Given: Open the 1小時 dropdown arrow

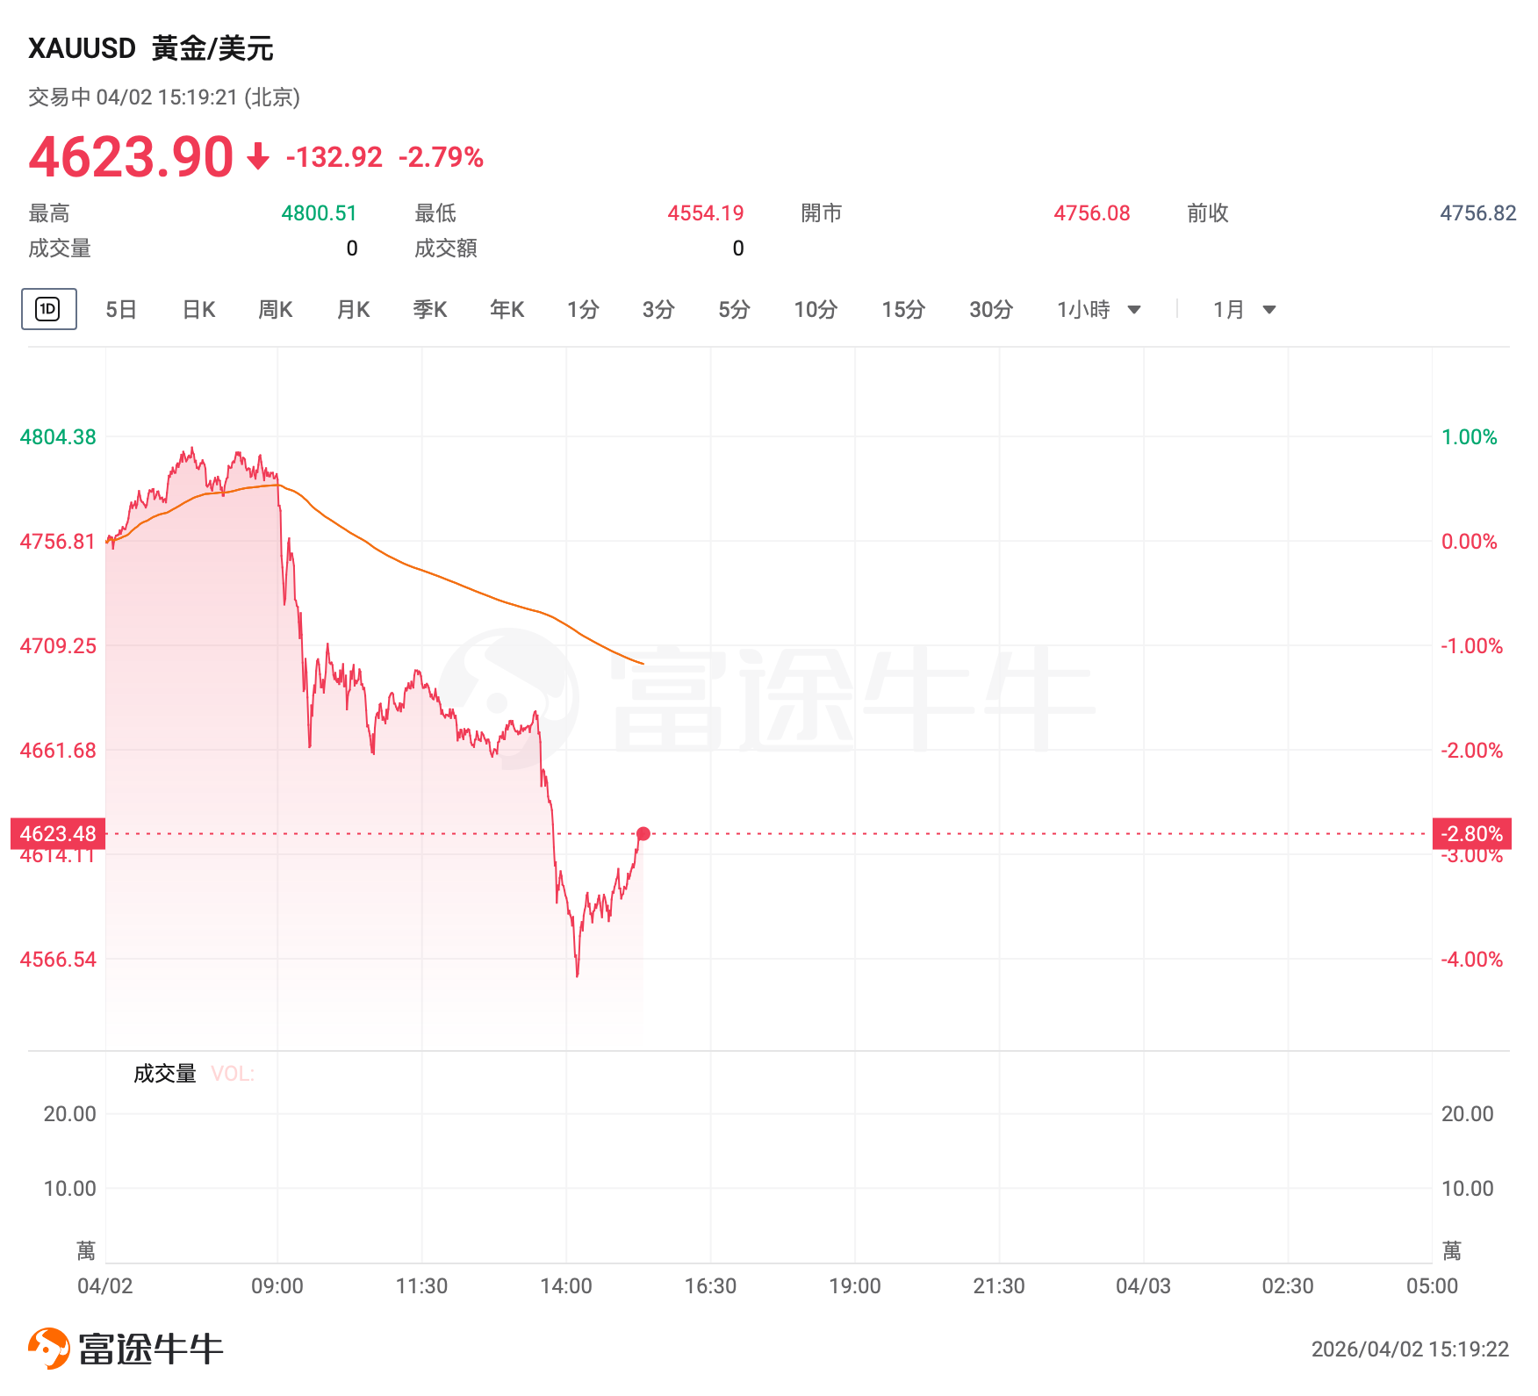Looking at the screenshot, I should point(1134,310).
